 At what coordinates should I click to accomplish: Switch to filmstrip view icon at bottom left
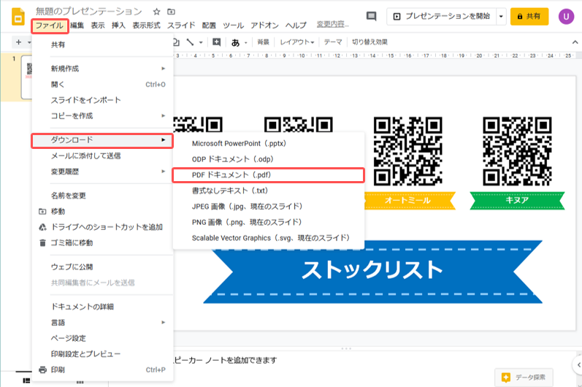pyautogui.click(x=26, y=380)
